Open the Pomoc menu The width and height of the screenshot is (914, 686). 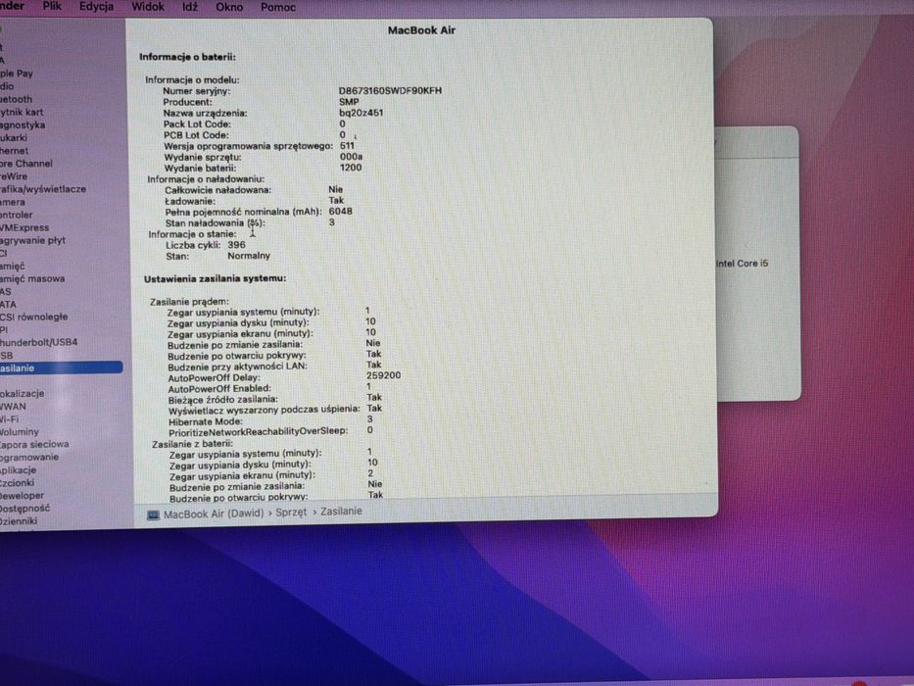[x=278, y=8]
